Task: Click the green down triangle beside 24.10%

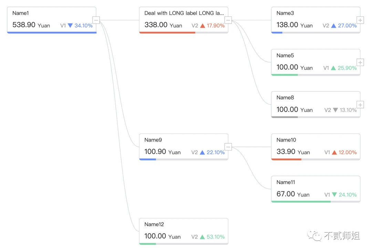Action: click(334, 195)
